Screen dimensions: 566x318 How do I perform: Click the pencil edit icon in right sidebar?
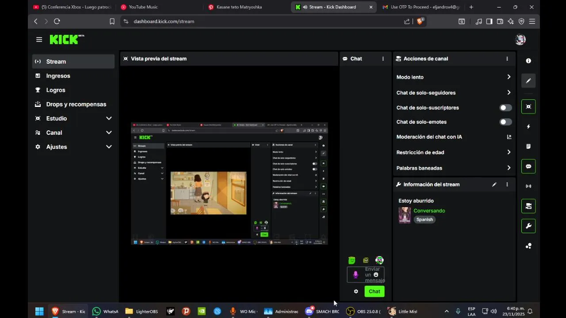point(528,81)
